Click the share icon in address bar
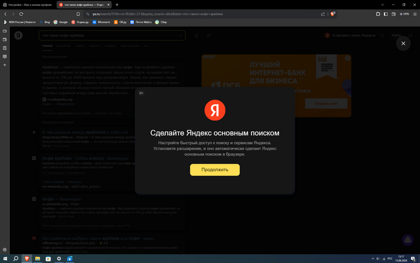Viewport: 420px width, 263px height. [323, 14]
